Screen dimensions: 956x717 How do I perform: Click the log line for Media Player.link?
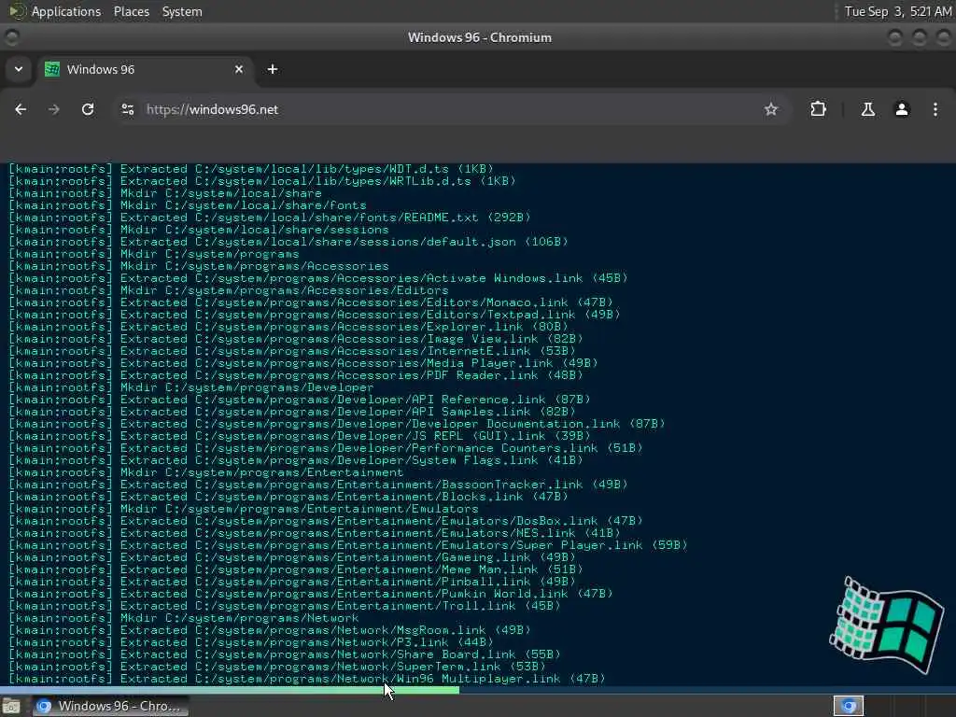point(303,363)
